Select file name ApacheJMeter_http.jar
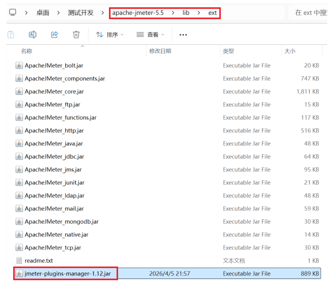This screenshot has height=285, width=331. pyautogui.click(x=54, y=131)
